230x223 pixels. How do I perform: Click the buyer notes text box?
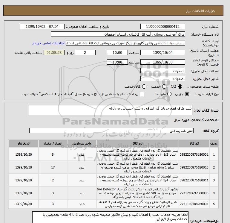coord(110,217)
